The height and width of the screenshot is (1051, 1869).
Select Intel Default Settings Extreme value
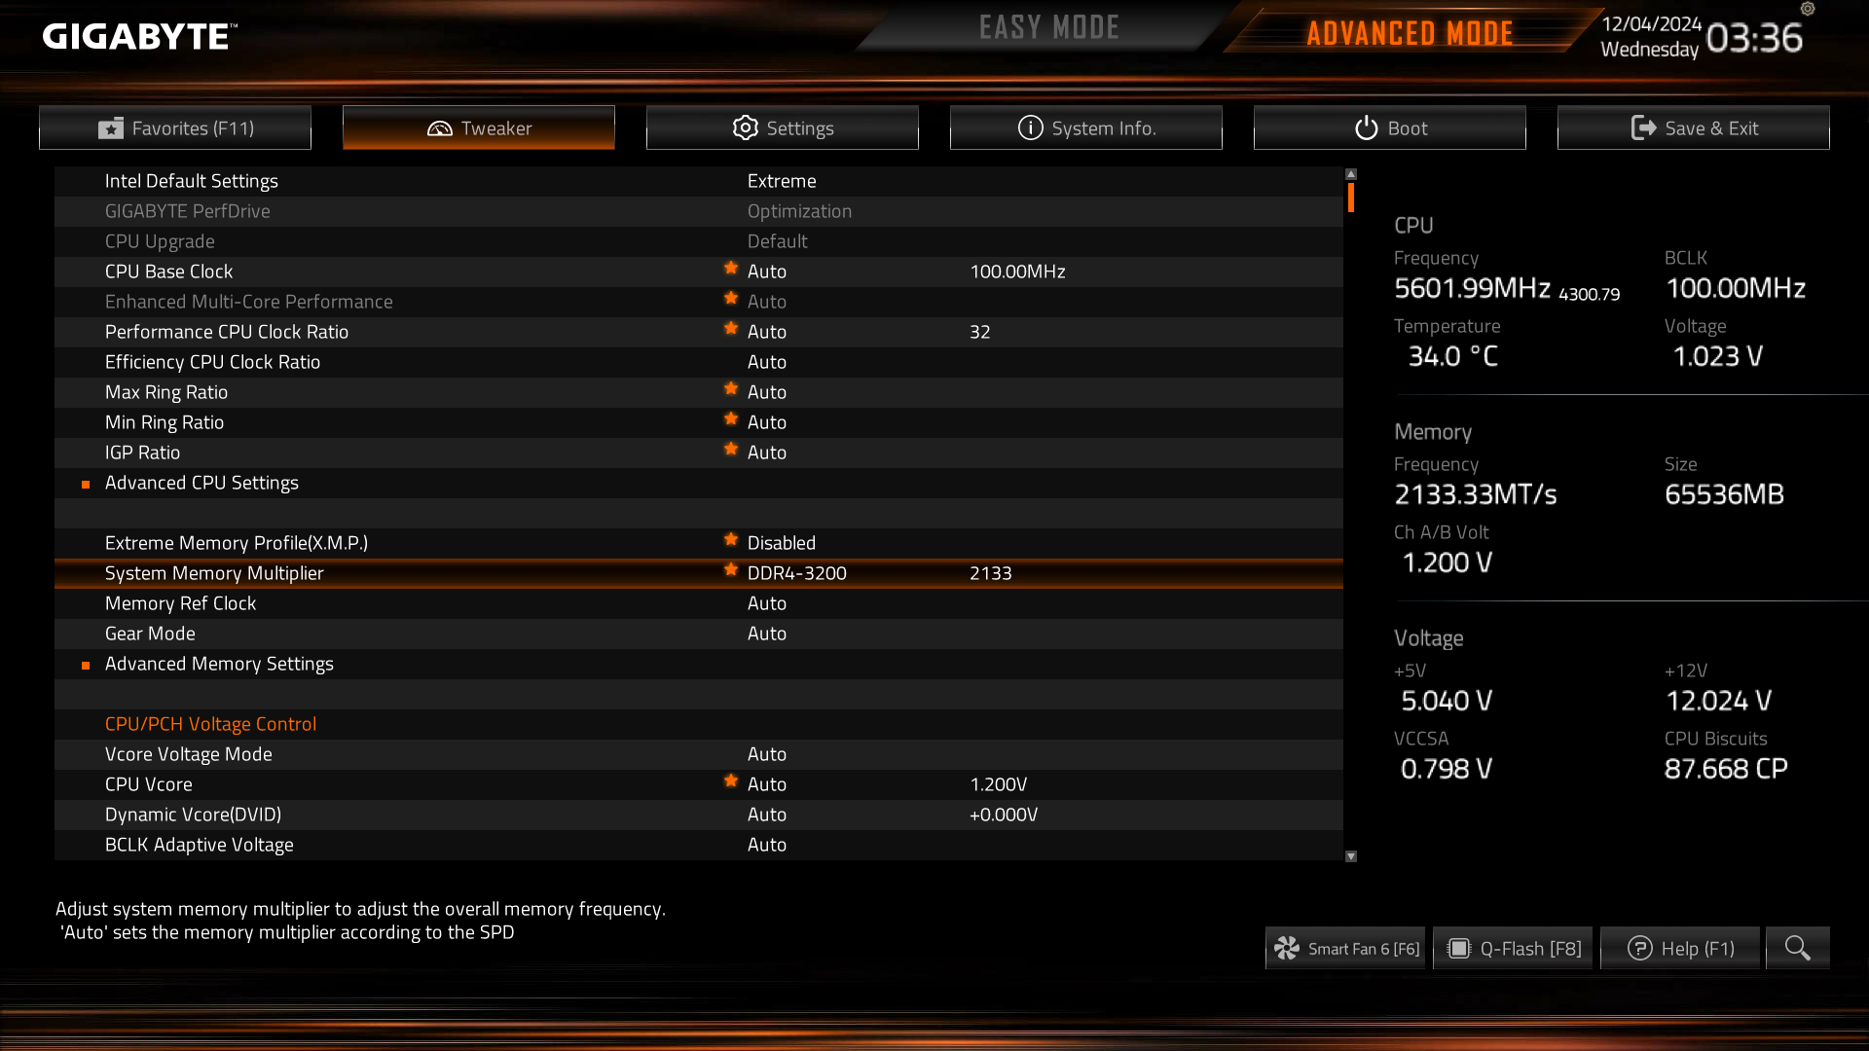(782, 181)
